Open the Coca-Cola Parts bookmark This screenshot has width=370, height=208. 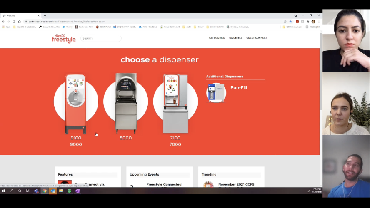(84, 27)
